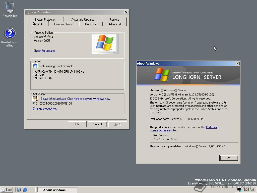Click the 2005 Microsoft Corporation copyright line
This screenshot has width=257, height=193.
coord(180,99)
